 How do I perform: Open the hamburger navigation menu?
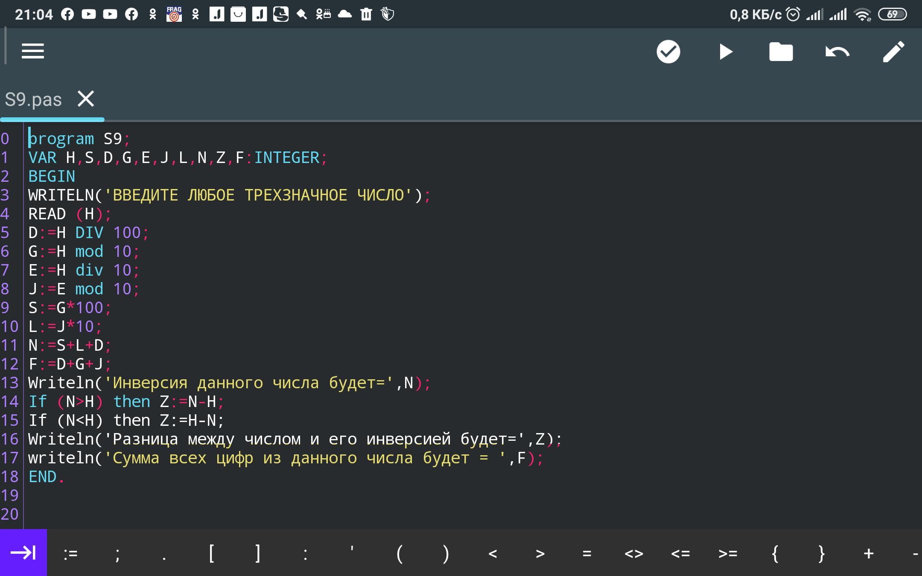(33, 51)
